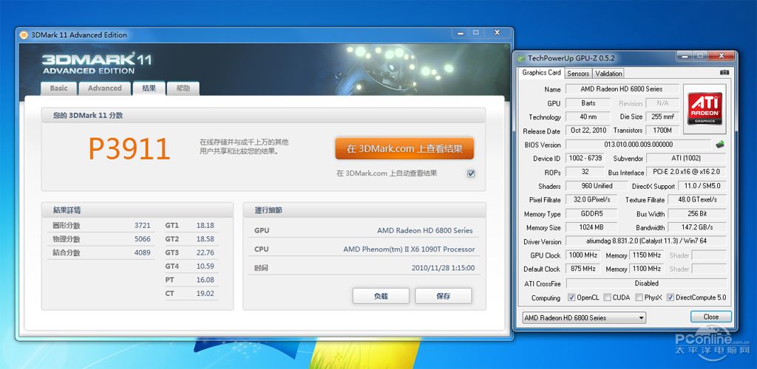Click the 负载 load button
This screenshot has width=757, height=369.
(381, 296)
